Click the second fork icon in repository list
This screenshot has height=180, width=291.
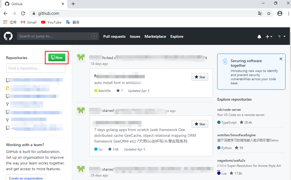(7, 120)
